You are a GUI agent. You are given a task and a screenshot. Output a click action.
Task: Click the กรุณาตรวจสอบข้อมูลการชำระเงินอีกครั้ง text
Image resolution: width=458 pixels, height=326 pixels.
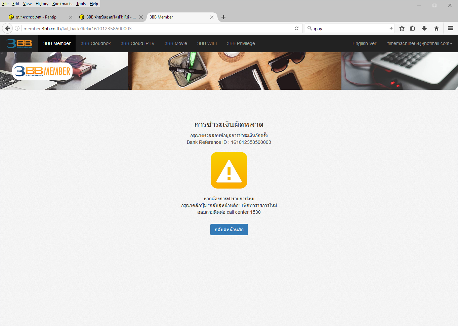[x=229, y=135]
